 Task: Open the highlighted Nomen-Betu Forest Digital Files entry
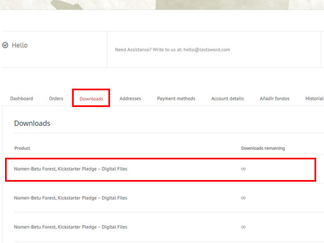tap(71, 169)
